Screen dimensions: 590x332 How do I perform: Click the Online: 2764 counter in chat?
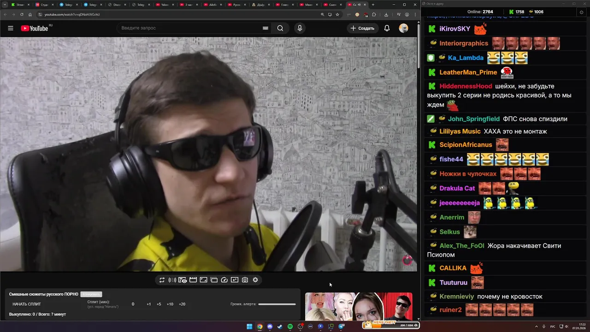coord(480,12)
